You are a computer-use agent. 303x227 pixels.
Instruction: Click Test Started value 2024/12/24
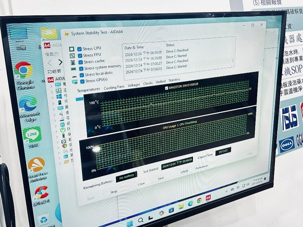click(177, 163)
